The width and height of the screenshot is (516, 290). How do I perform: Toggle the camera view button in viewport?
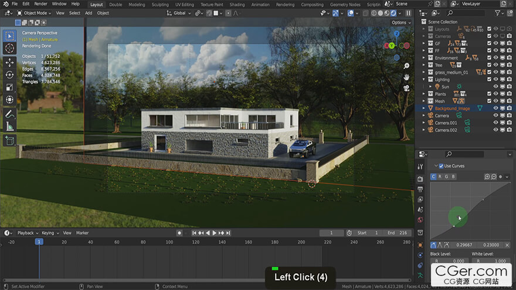click(x=406, y=88)
